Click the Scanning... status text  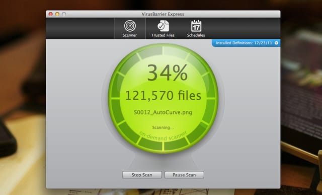point(163,127)
